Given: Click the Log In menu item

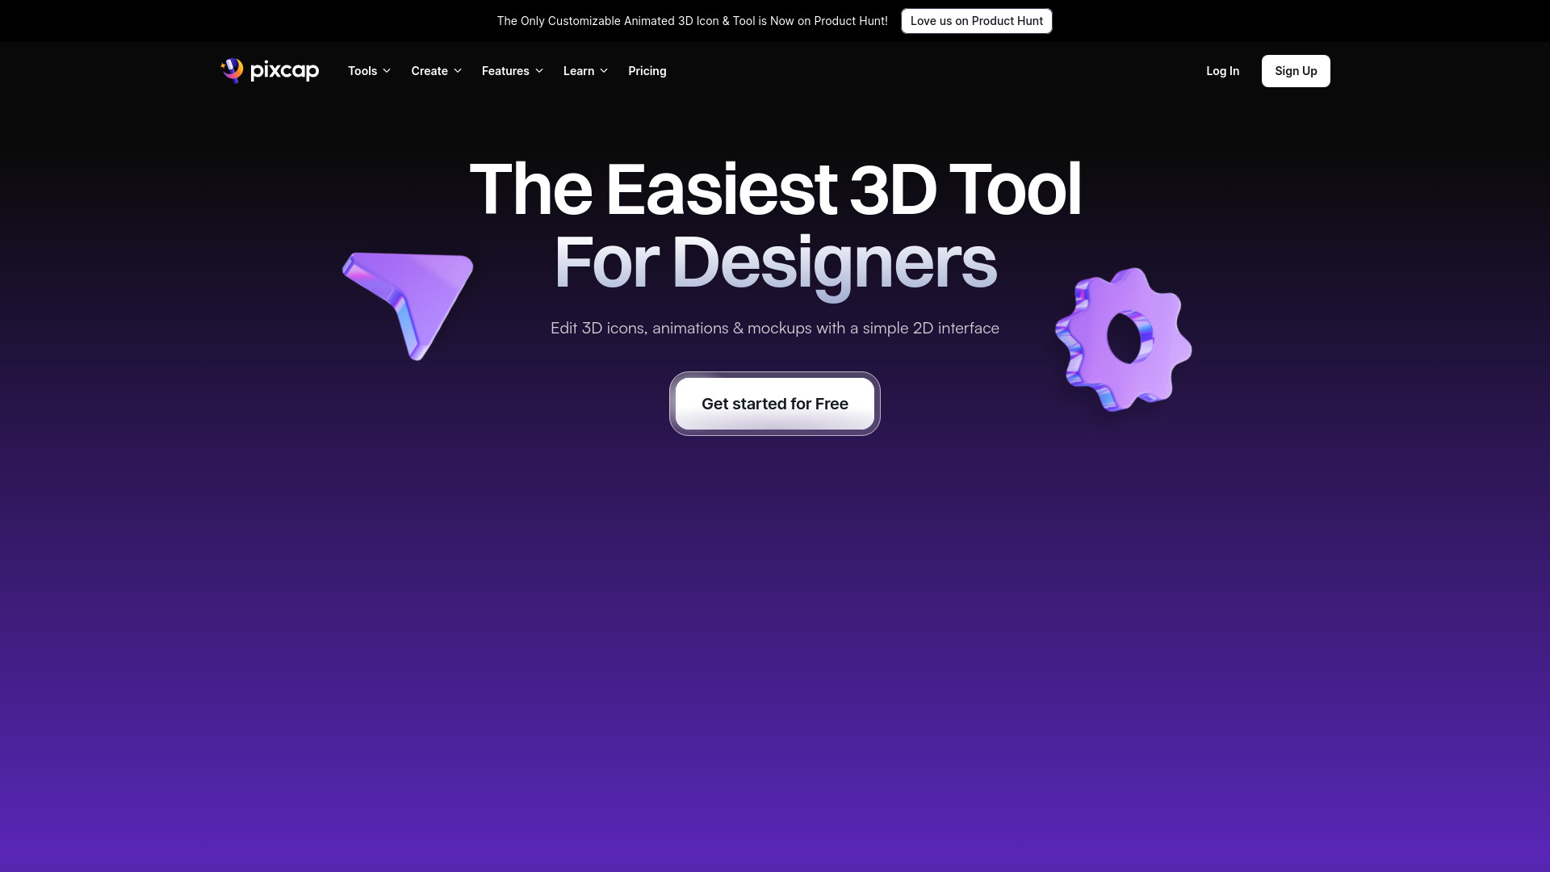Looking at the screenshot, I should [1222, 70].
